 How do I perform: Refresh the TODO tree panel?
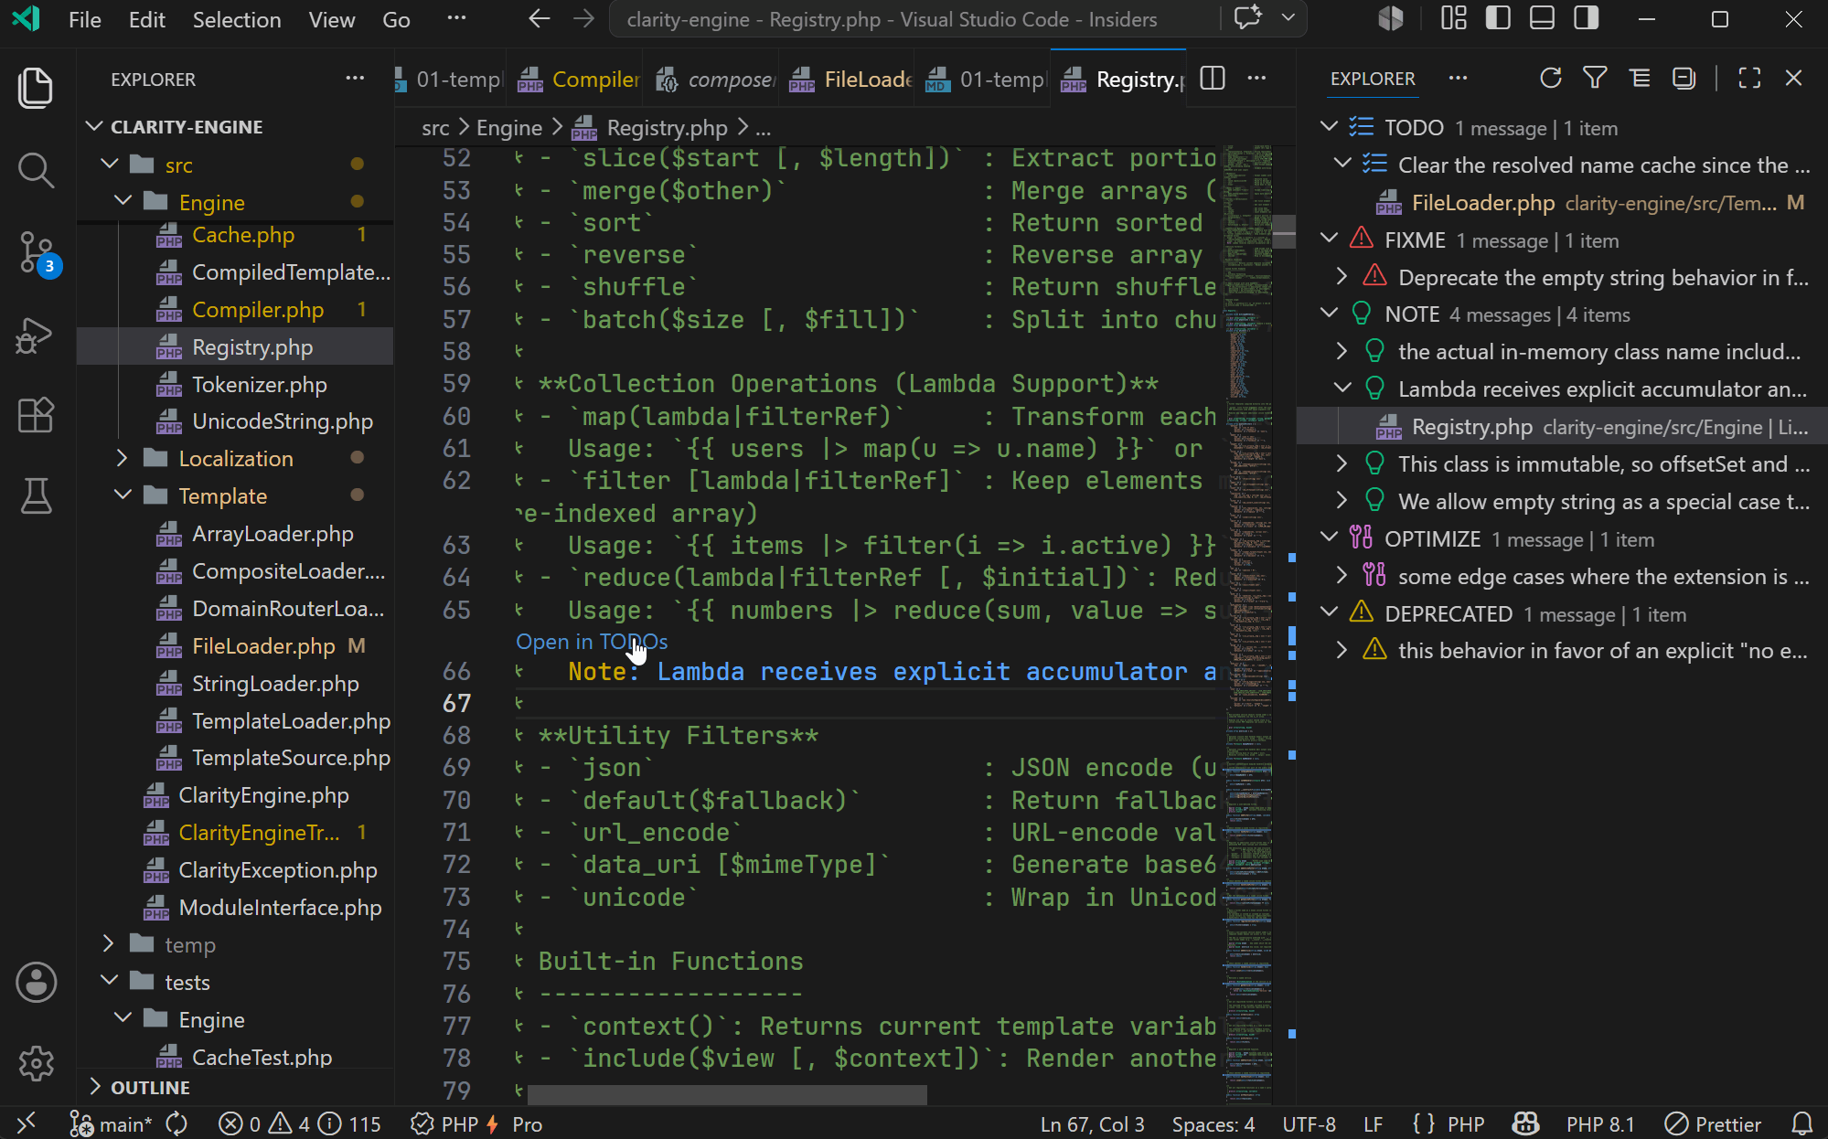[x=1550, y=79]
